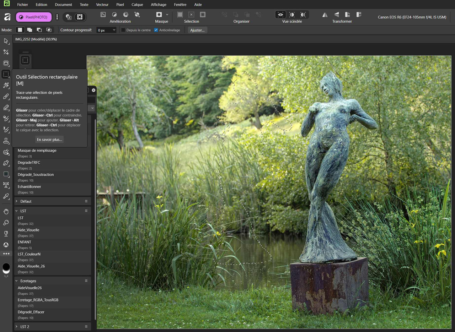Open the Affichage menu

pos(158,5)
